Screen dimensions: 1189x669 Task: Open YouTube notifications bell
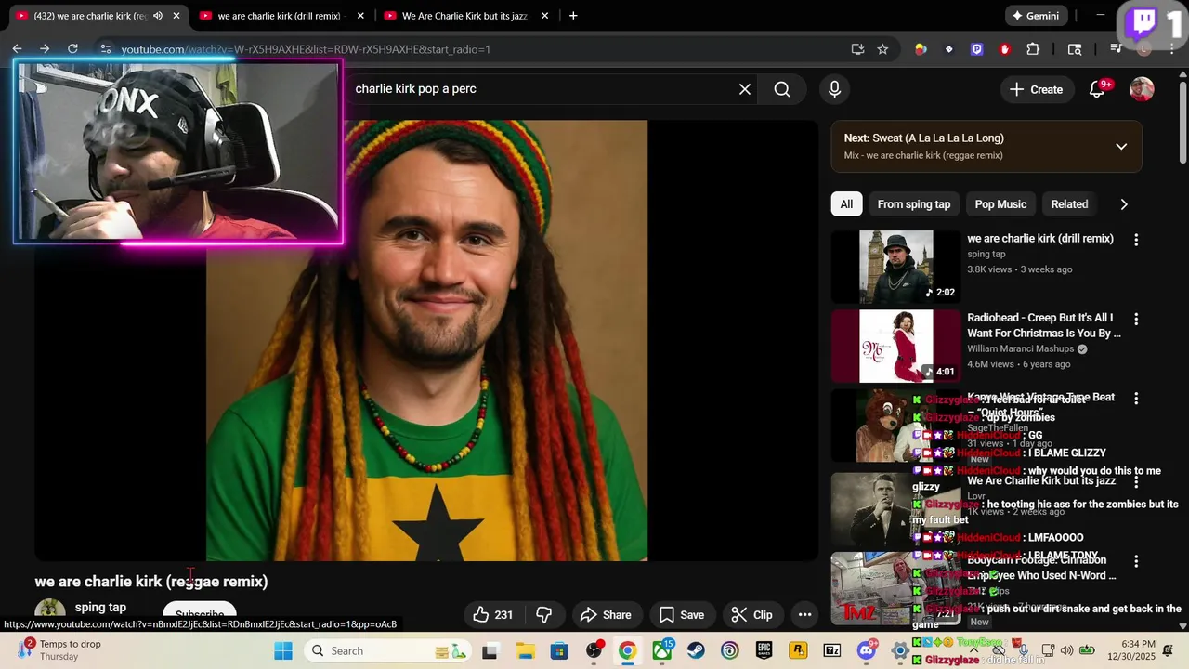click(x=1097, y=89)
